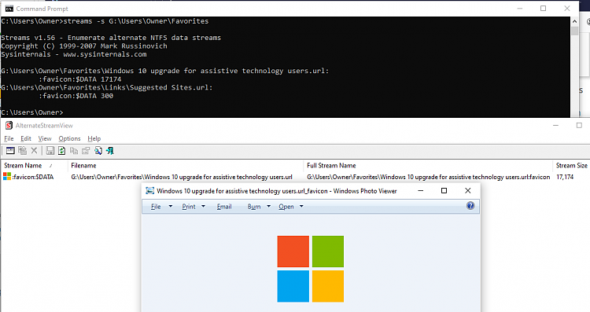590x312 pixels.
Task: Click the blue help icon in Photo Viewer
Action: pyautogui.click(x=470, y=206)
